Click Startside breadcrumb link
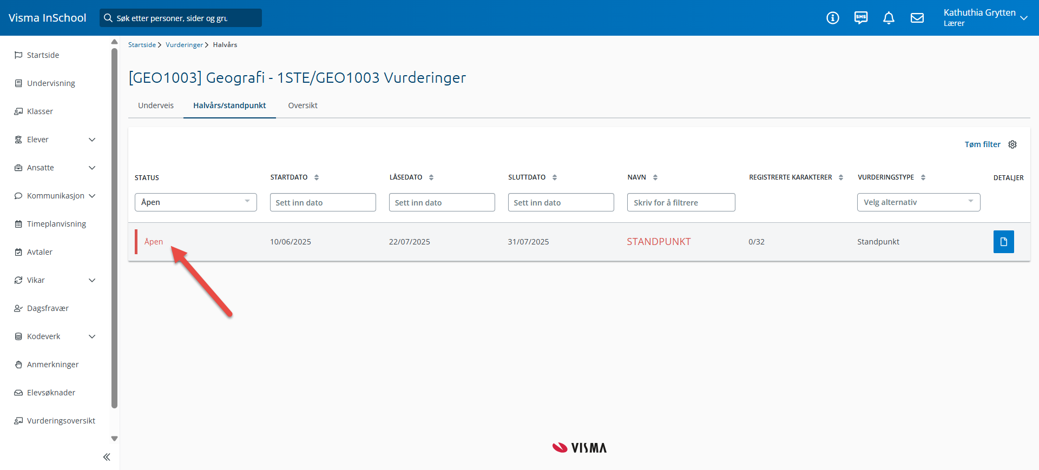The image size is (1039, 470). tap(142, 45)
